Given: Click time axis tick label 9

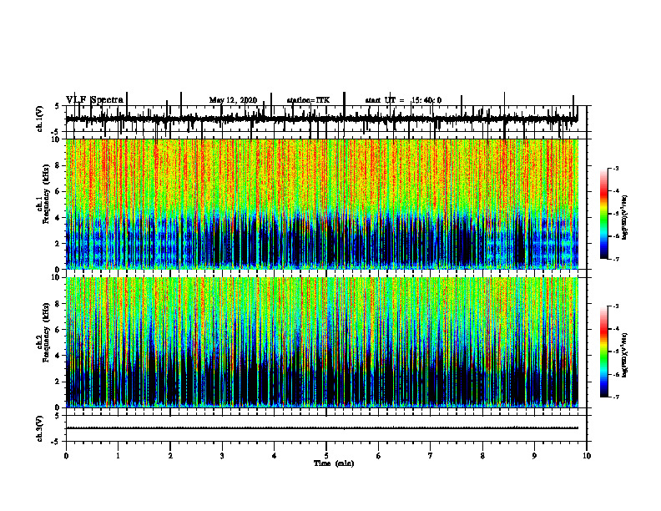Looking at the screenshot, I should (534, 456).
